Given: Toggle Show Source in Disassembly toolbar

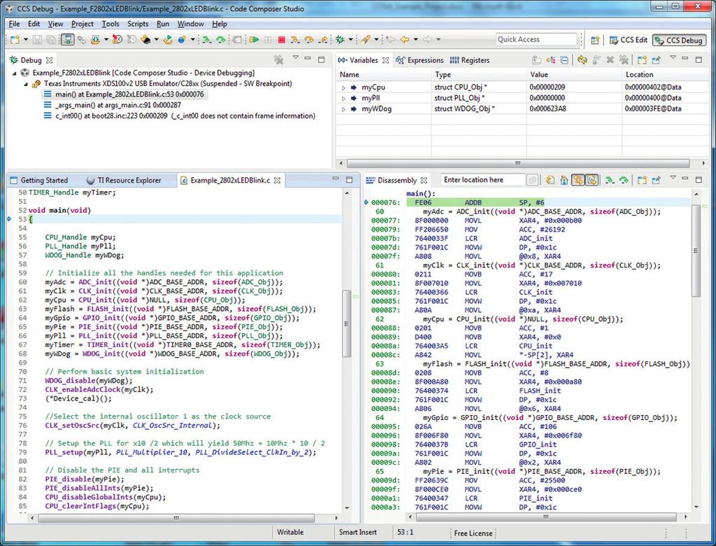Looking at the screenshot, I should coord(592,180).
